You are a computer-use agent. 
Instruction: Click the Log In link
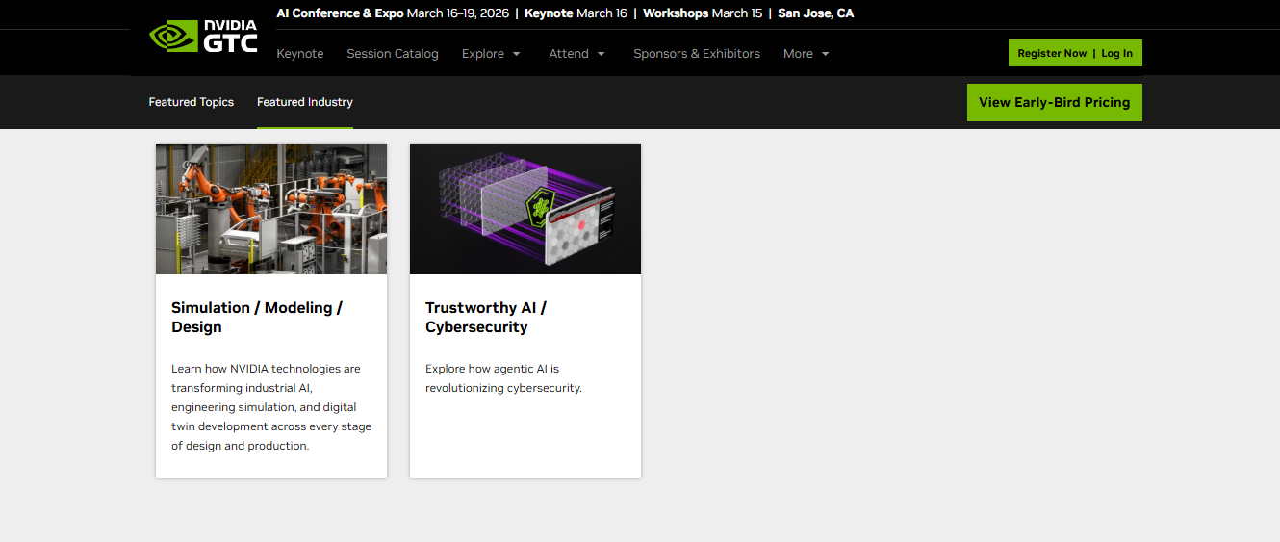pyautogui.click(x=1116, y=54)
